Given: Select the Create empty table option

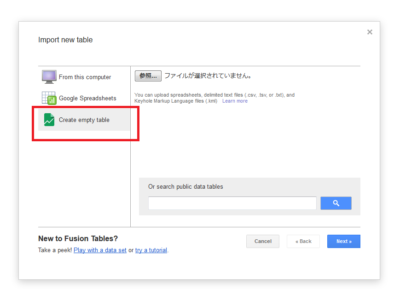Looking at the screenshot, I should point(84,120).
